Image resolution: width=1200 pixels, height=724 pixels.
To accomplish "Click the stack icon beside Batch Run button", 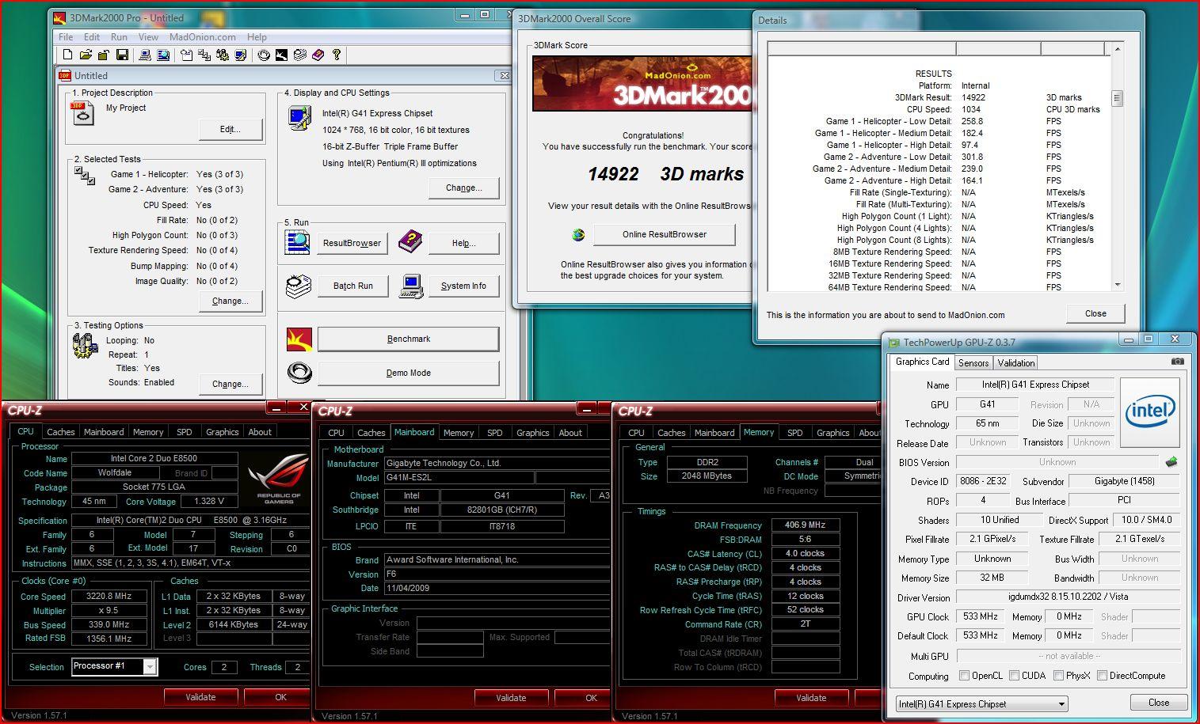I will click(299, 286).
